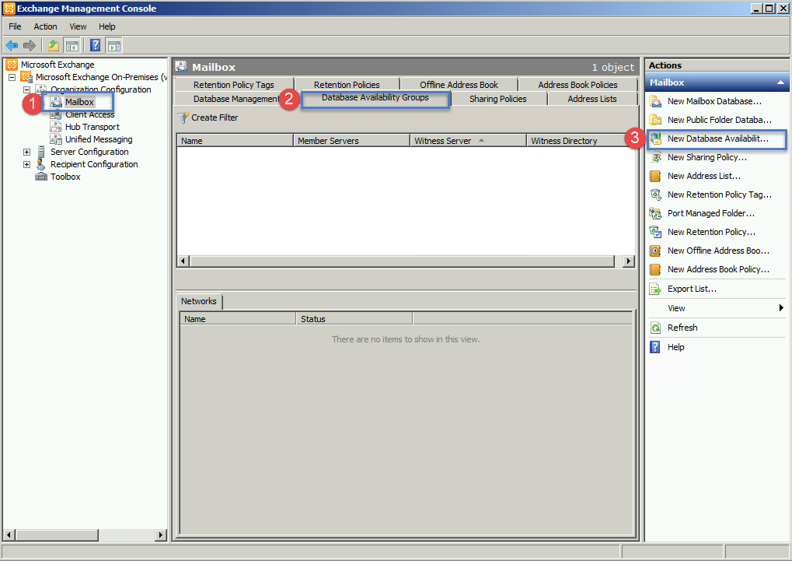Screen dimensions: 792x561
Task: Sort by the Member Servers column header
Action: [x=351, y=141]
